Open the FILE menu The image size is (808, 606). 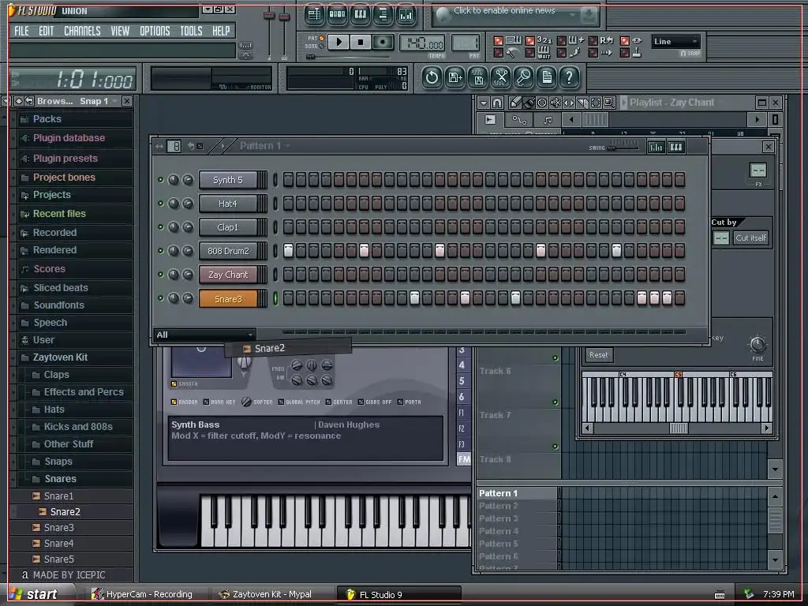click(21, 32)
